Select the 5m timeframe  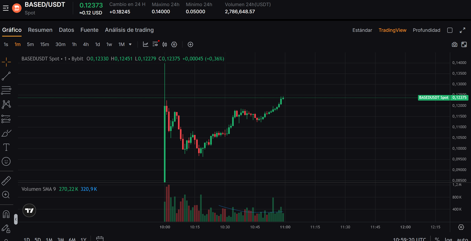(x=30, y=44)
